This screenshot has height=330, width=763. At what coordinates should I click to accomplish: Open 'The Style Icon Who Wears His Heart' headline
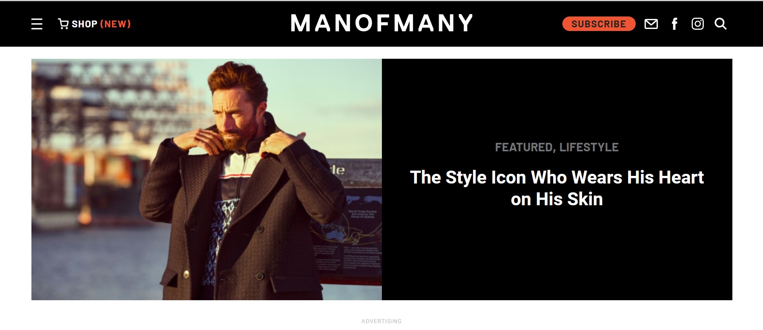tap(557, 177)
